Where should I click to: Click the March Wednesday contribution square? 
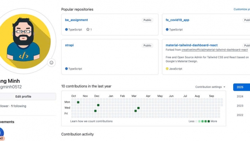pyautogui.click(x=138, y=108)
